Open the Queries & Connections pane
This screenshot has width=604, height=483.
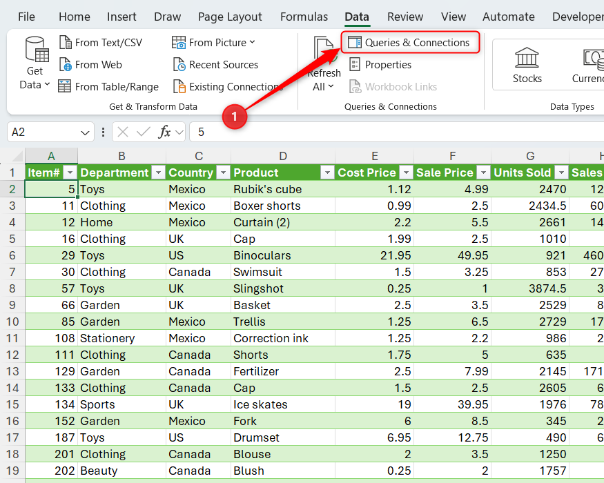point(410,42)
